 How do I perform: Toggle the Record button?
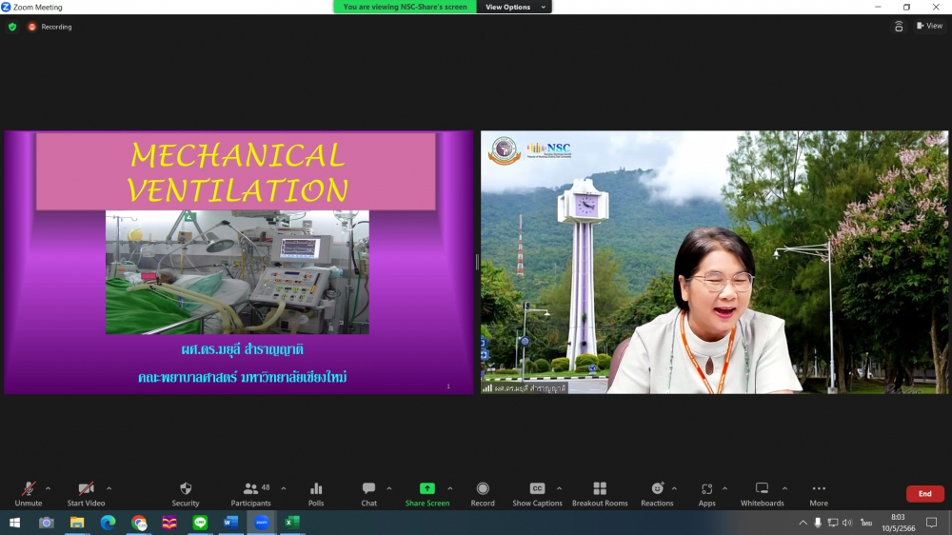coord(483,489)
